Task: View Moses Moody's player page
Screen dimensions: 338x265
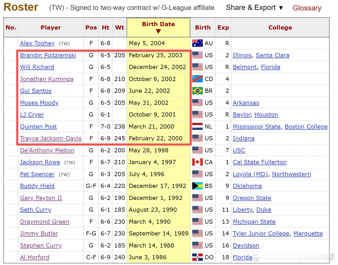Action: pyautogui.click(x=39, y=103)
